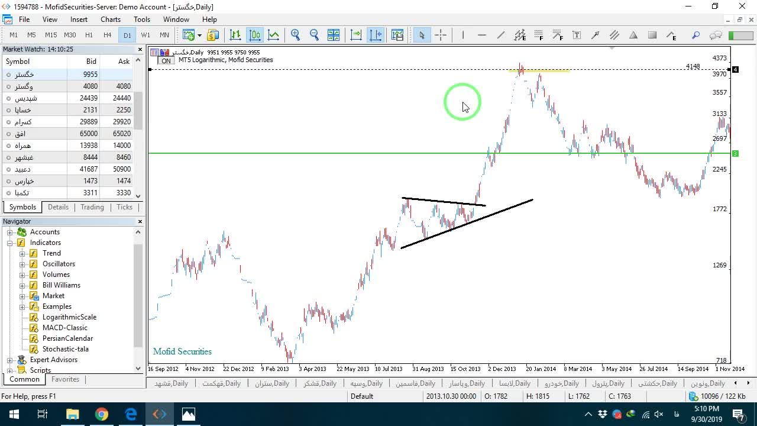Switch timeframe to M15
The image size is (757, 426).
click(51, 35)
